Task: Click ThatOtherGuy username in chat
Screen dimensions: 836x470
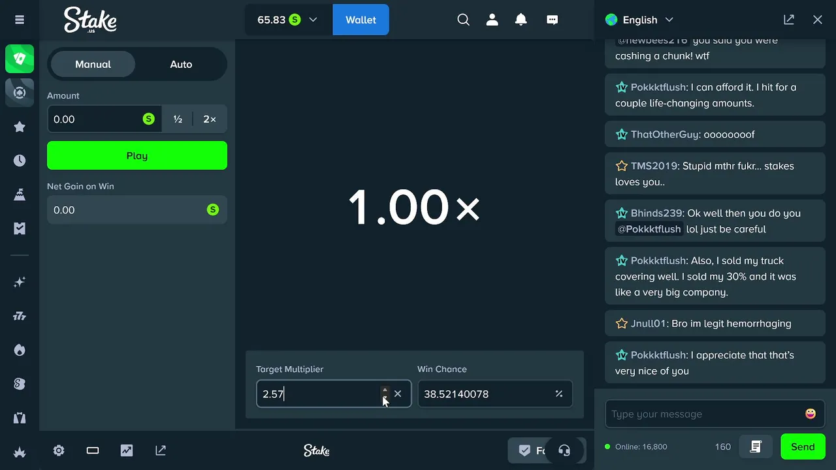Action: (x=664, y=134)
